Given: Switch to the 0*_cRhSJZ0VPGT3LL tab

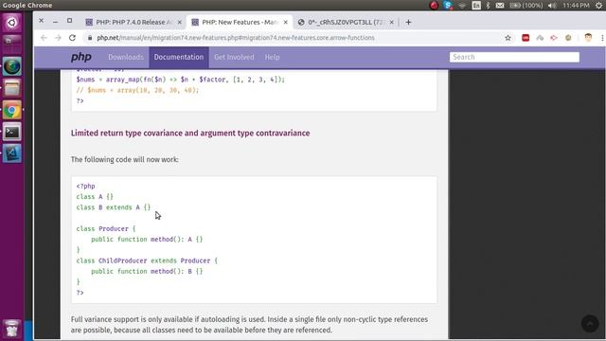Looking at the screenshot, I should click(346, 23).
